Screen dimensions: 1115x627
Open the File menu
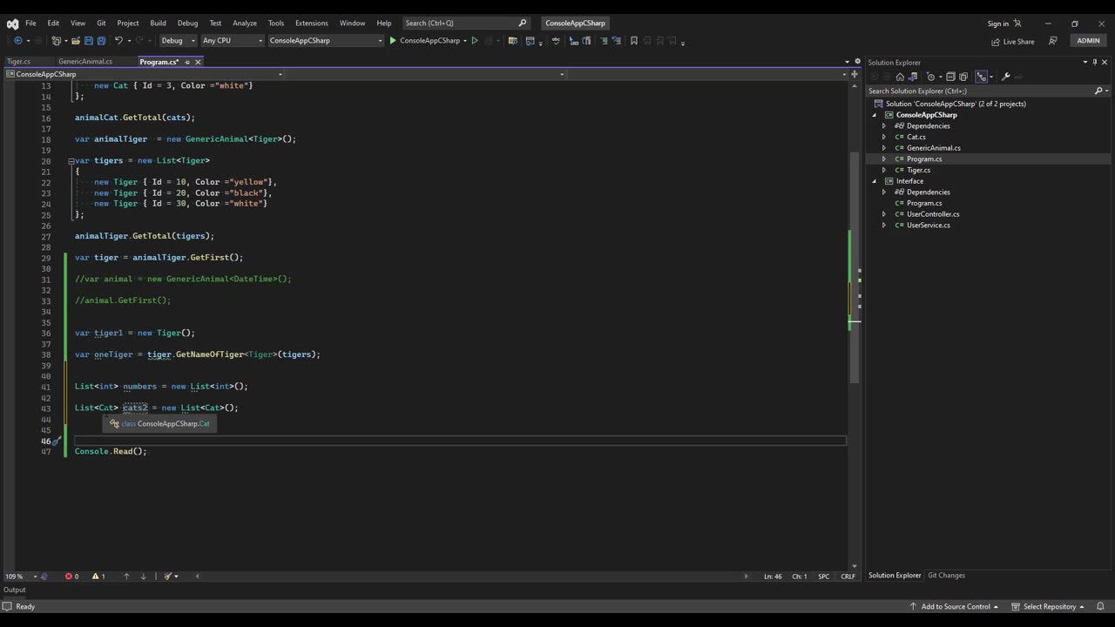pos(30,23)
